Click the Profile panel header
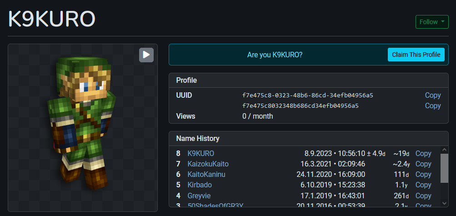This screenshot has height=216, width=456. (309, 80)
